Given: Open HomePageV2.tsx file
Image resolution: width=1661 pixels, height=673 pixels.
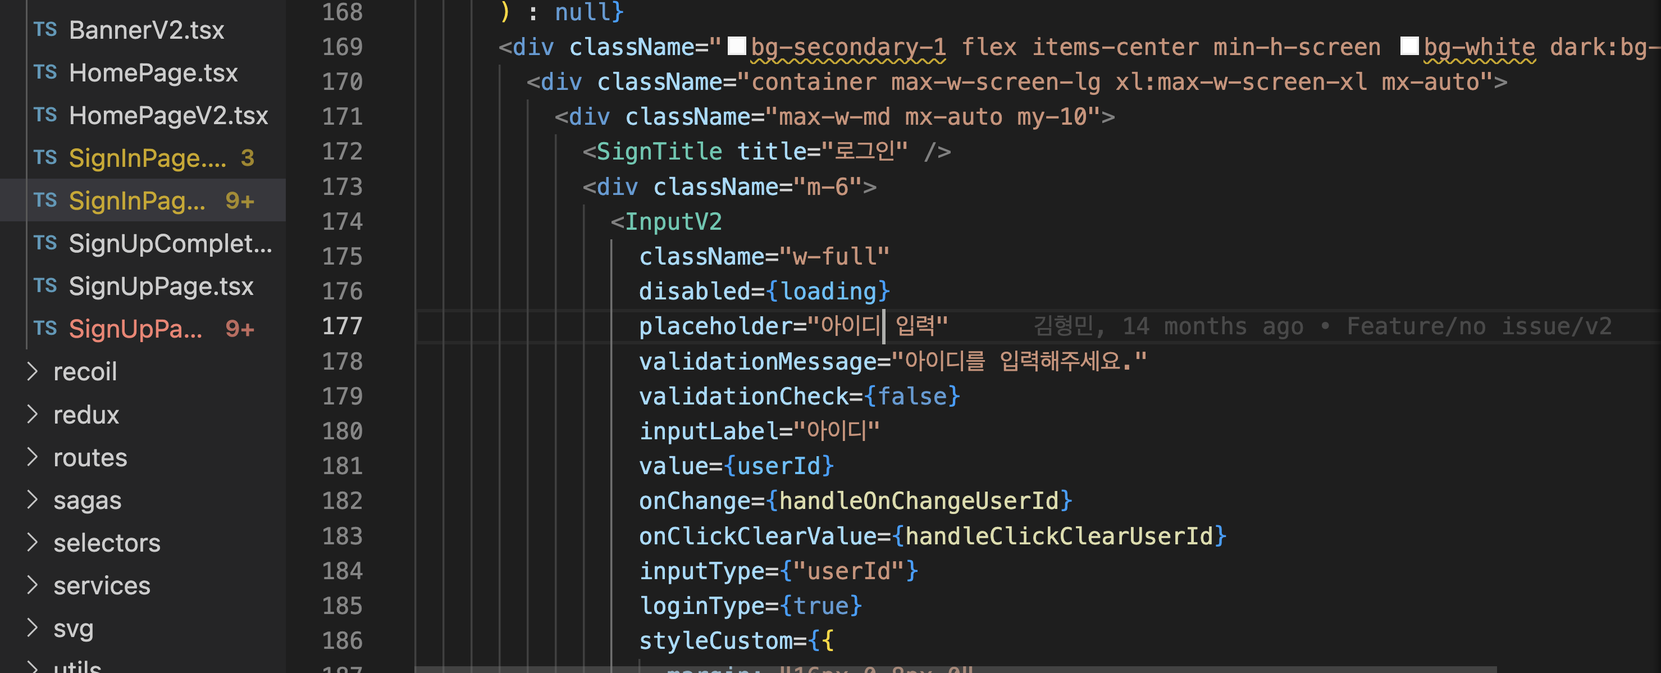Looking at the screenshot, I should tap(168, 116).
